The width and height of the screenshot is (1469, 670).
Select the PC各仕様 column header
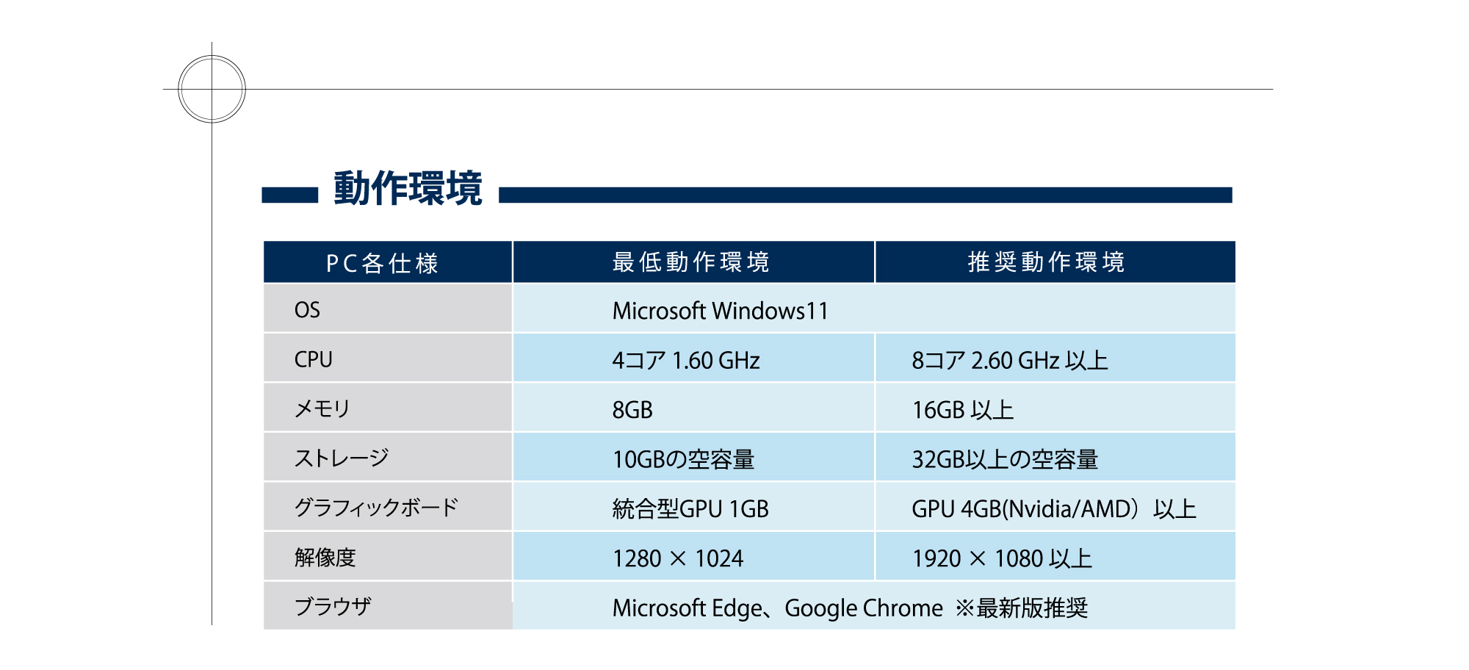click(383, 263)
